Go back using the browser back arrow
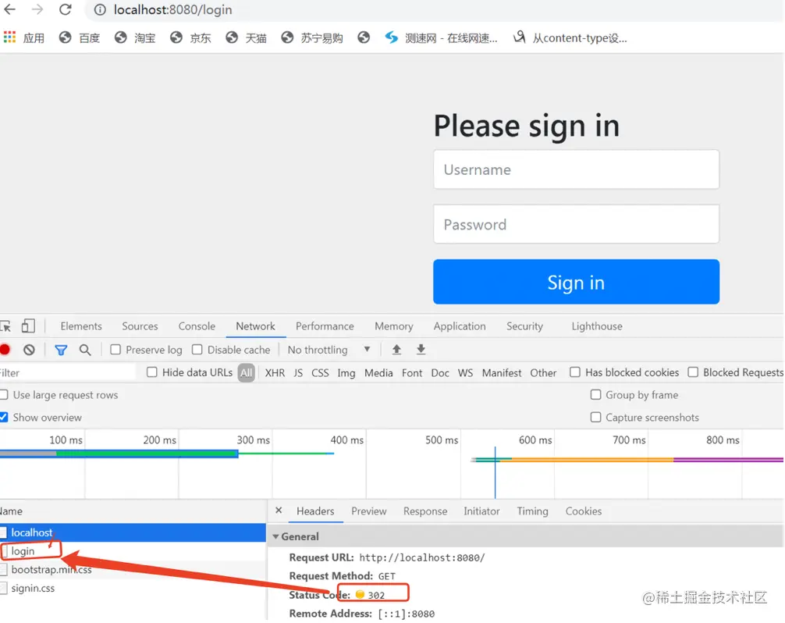 click(9, 9)
